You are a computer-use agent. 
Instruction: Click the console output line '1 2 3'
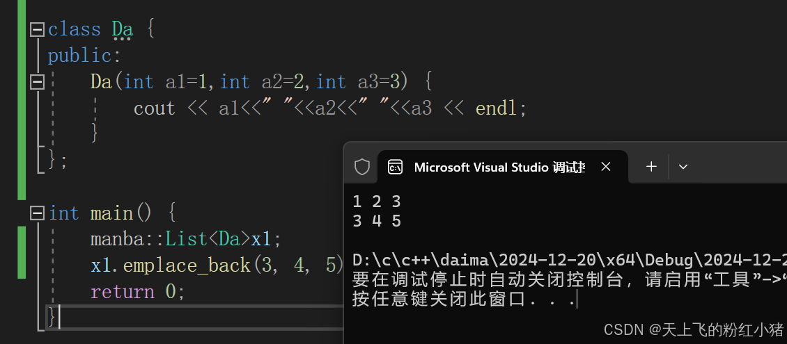coord(376,202)
